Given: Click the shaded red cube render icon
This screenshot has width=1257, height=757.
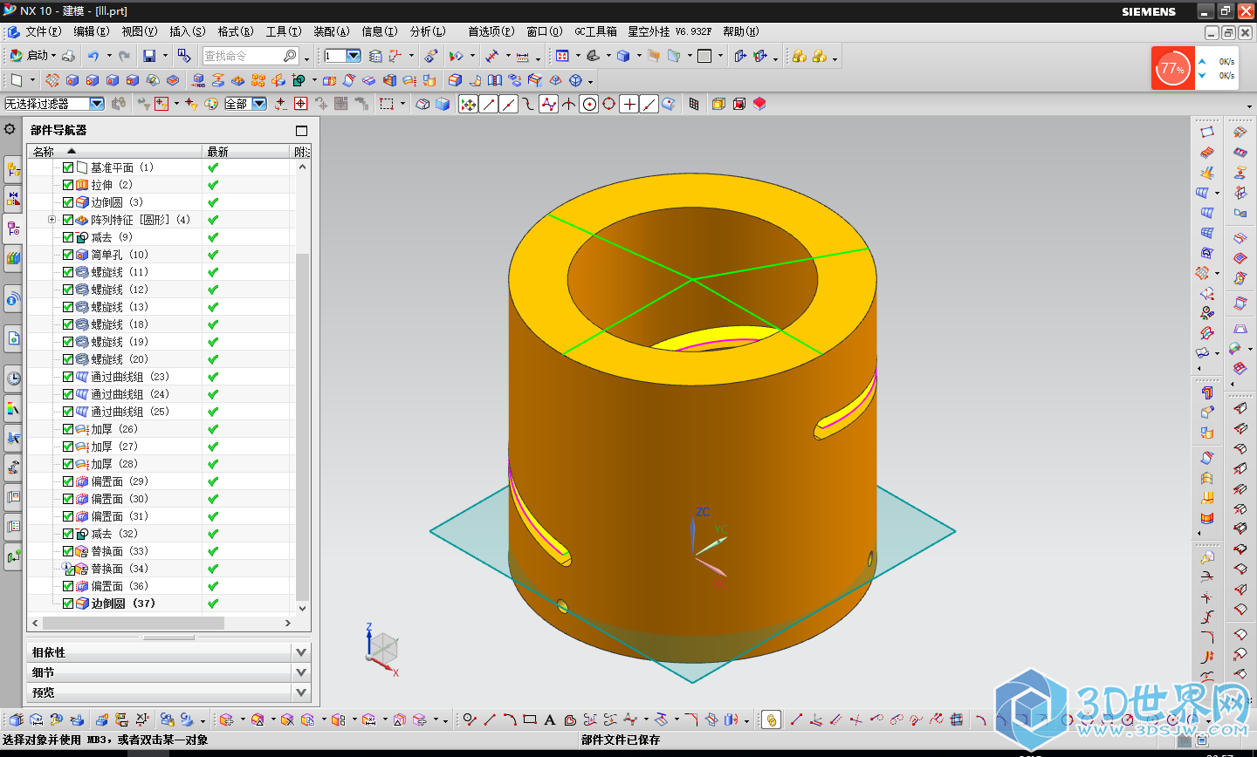Looking at the screenshot, I should (x=759, y=104).
